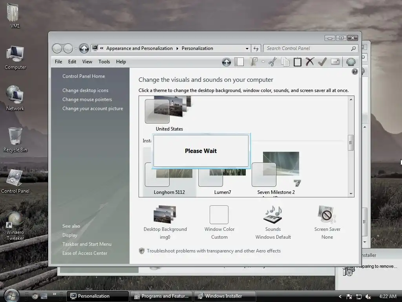The image size is (402, 302).
Task: Open the Help menu
Action: (x=121, y=62)
